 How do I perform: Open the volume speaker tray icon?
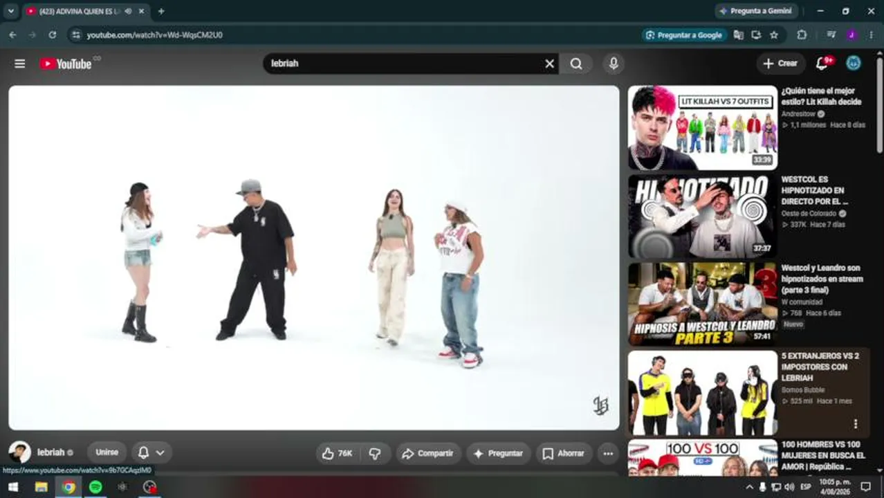click(789, 487)
